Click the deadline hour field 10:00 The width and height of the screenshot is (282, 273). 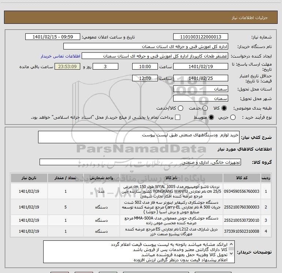(145, 67)
